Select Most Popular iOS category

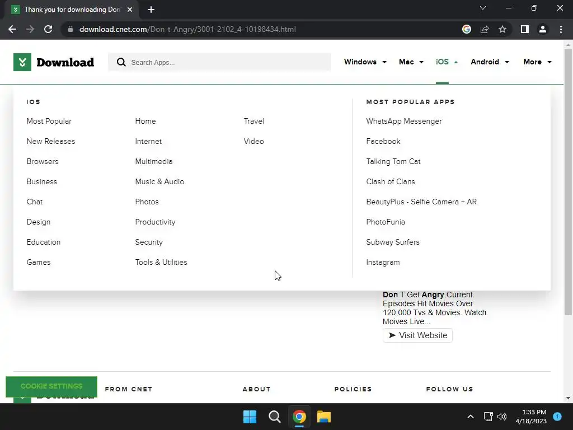pos(49,121)
